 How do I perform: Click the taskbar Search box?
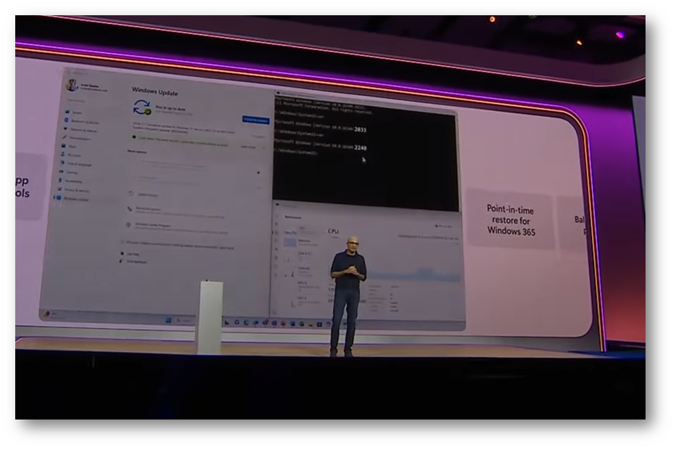[x=185, y=321]
